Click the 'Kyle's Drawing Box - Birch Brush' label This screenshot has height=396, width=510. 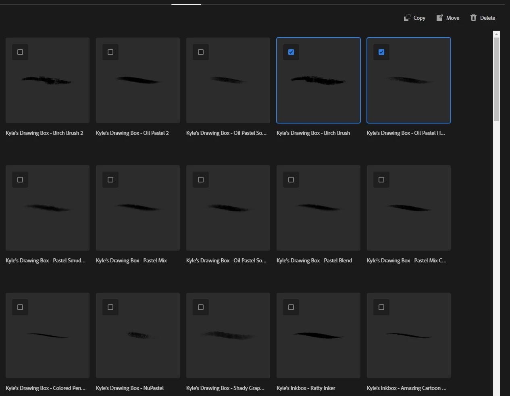pyautogui.click(x=313, y=133)
